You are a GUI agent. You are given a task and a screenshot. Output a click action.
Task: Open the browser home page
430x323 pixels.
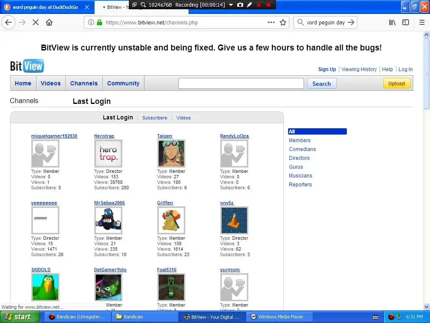click(x=49, y=23)
